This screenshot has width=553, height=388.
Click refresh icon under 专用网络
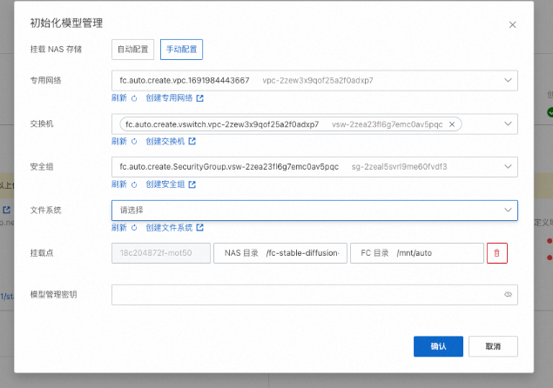(134, 98)
